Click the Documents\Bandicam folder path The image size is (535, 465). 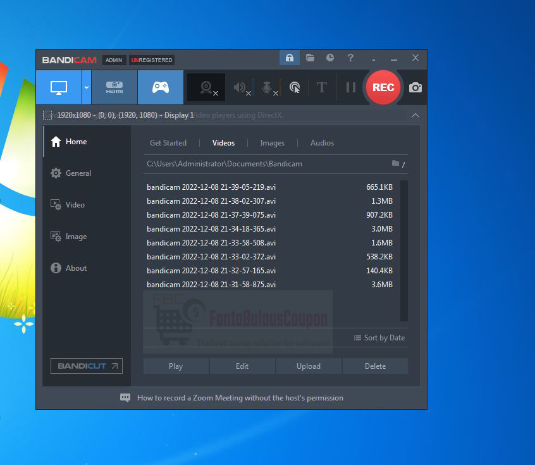pos(224,164)
